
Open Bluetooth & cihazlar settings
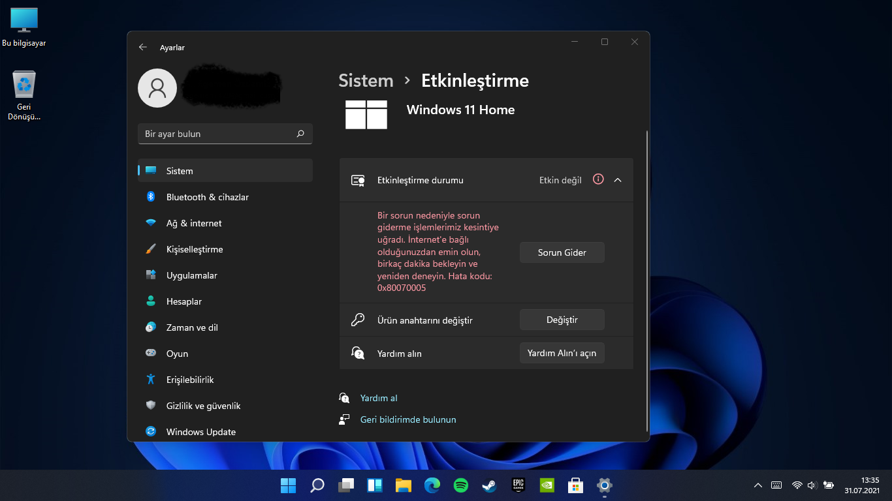coord(225,197)
